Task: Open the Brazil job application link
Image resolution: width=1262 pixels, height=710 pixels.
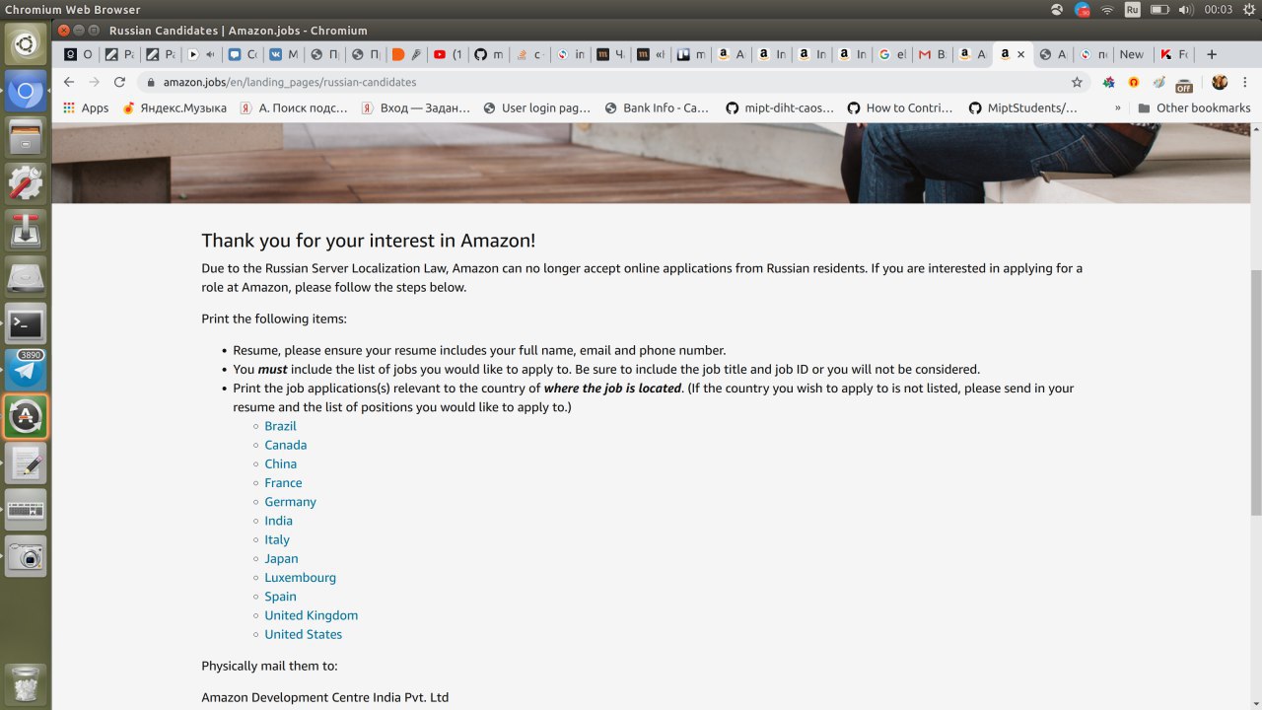Action: point(280,426)
